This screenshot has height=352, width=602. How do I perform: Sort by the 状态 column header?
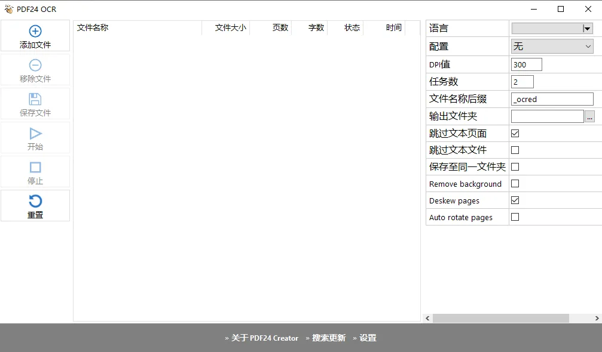pyautogui.click(x=346, y=27)
